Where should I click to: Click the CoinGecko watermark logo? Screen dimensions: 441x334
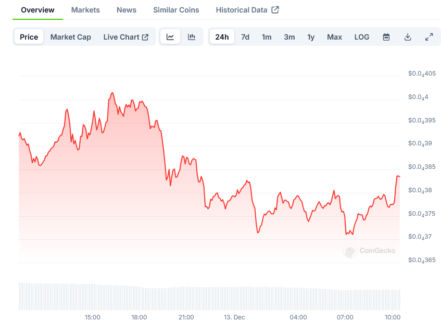pos(350,251)
